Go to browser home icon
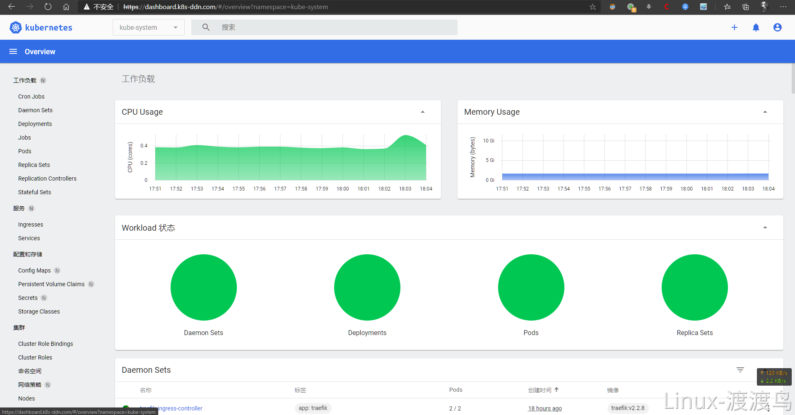The image size is (795, 415). (66, 7)
